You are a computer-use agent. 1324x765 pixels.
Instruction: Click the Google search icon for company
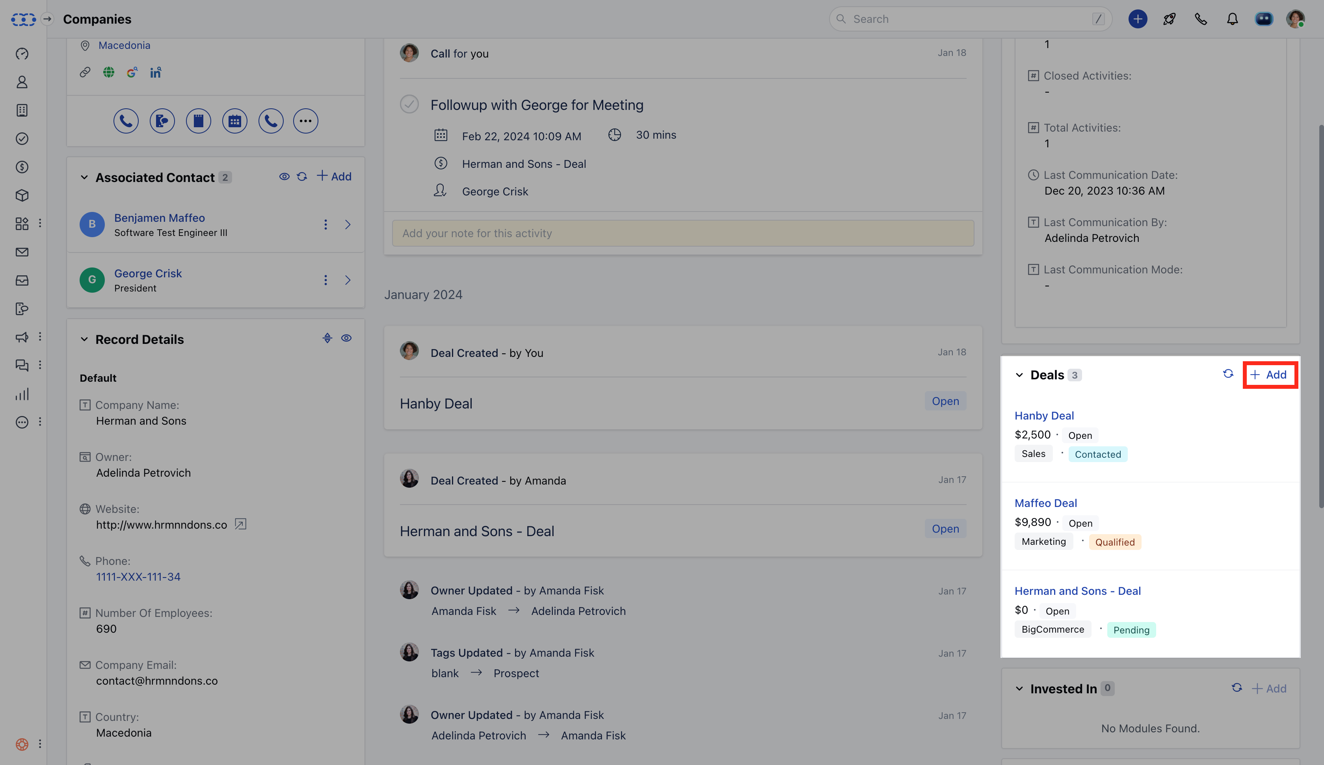132,72
